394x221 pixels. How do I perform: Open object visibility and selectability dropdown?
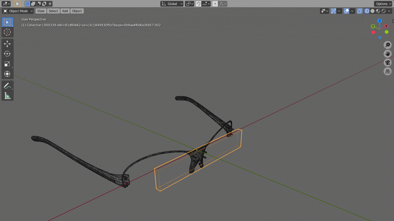pyautogui.click(x=324, y=11)
